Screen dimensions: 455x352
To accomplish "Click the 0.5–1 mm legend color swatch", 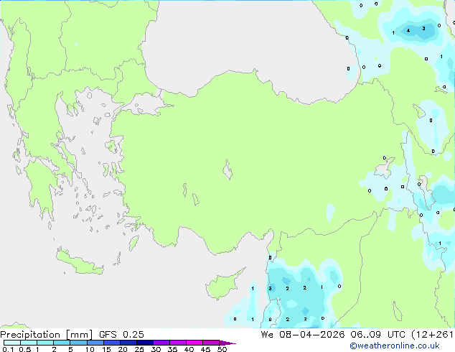I will 29,343.
